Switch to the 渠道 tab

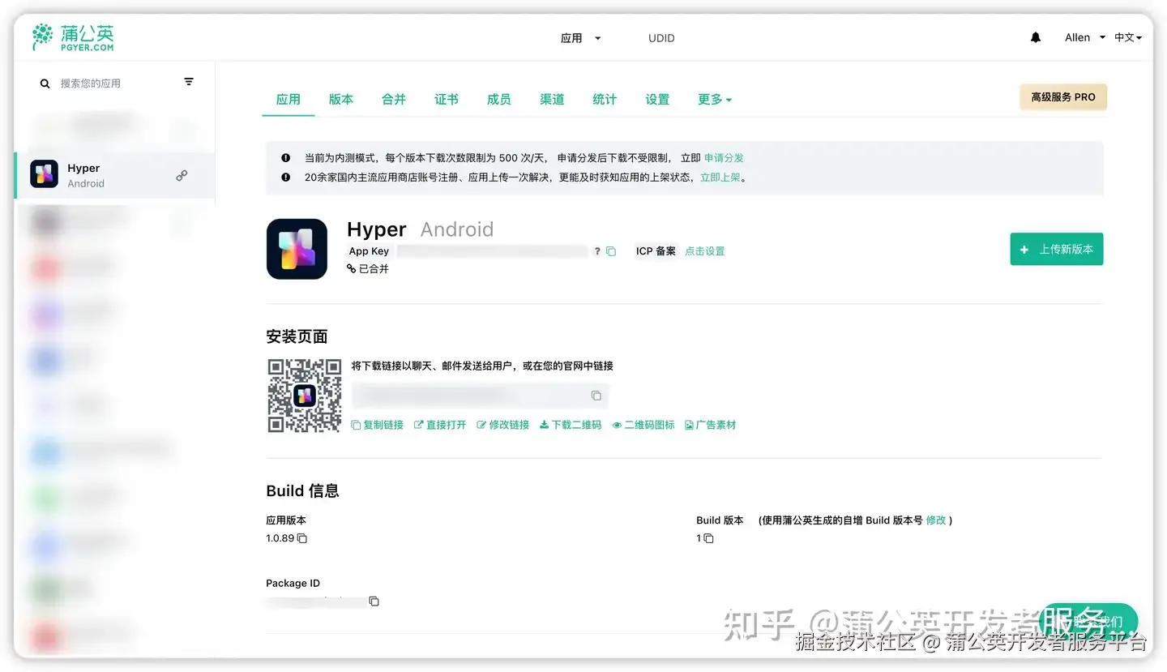point(552,99)
